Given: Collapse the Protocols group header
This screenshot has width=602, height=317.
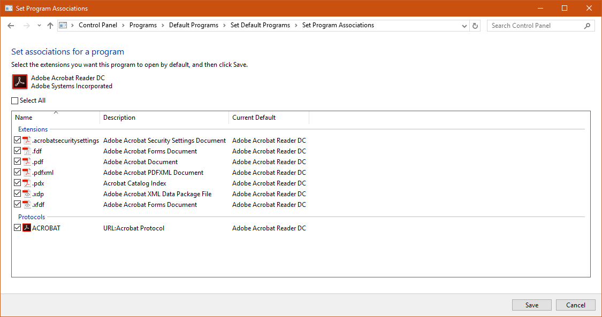Looking at the screenshot, I should tap(32, 217).
